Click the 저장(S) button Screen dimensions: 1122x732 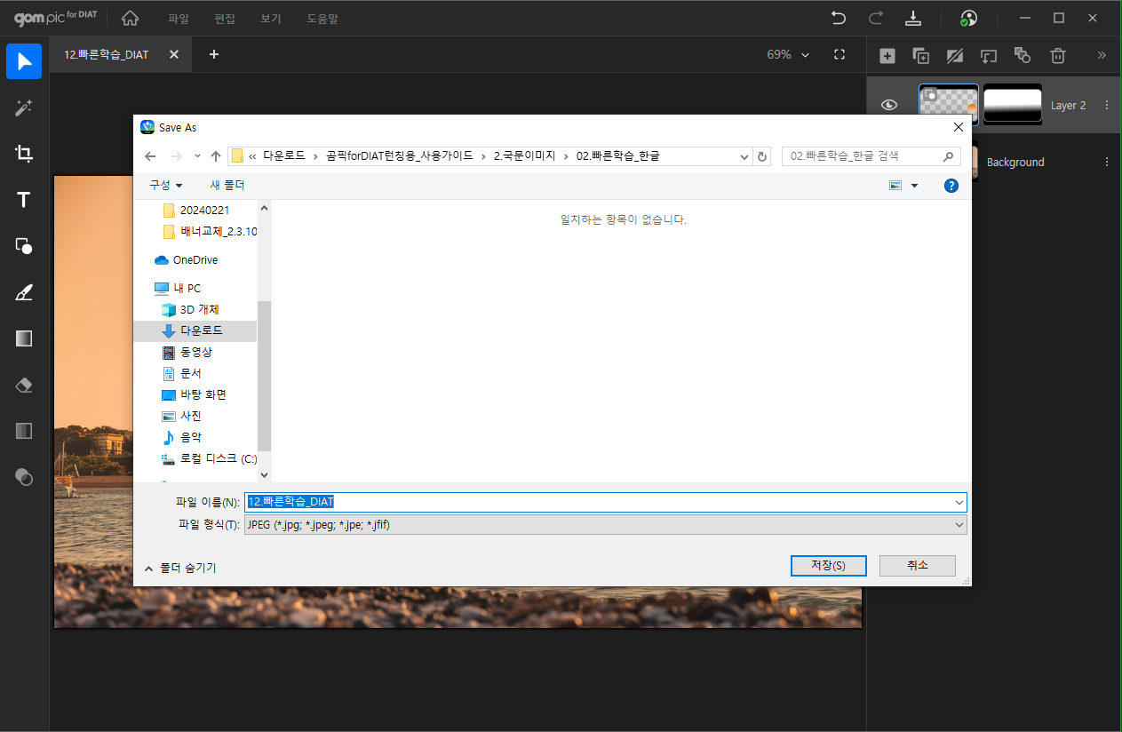click(x=827, y=565)
